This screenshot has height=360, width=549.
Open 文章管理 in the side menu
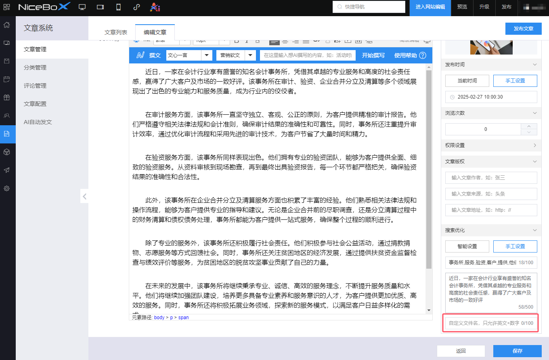(52, 49)
